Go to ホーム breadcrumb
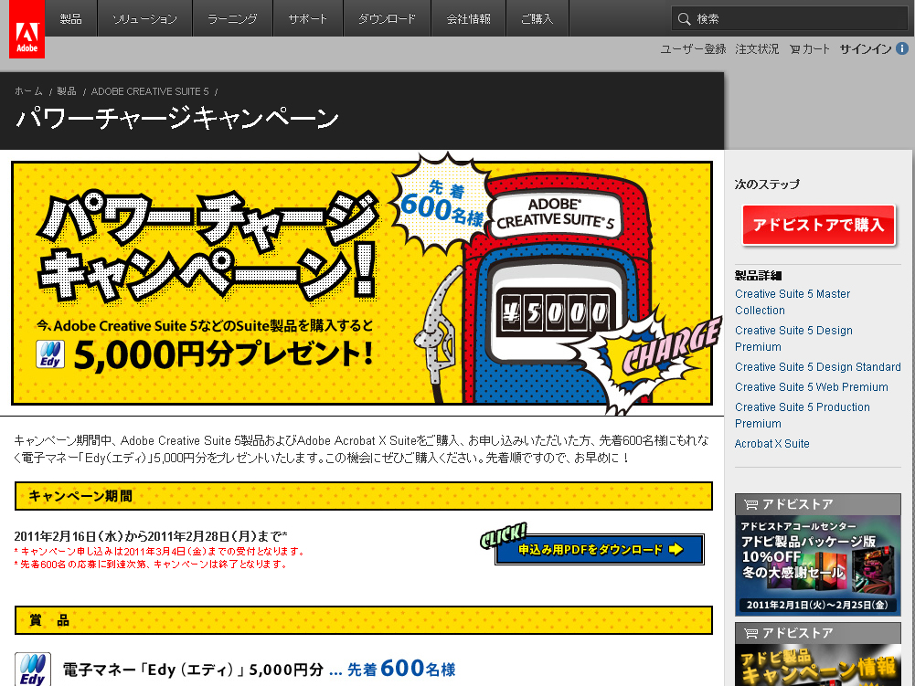 point(28,91)
